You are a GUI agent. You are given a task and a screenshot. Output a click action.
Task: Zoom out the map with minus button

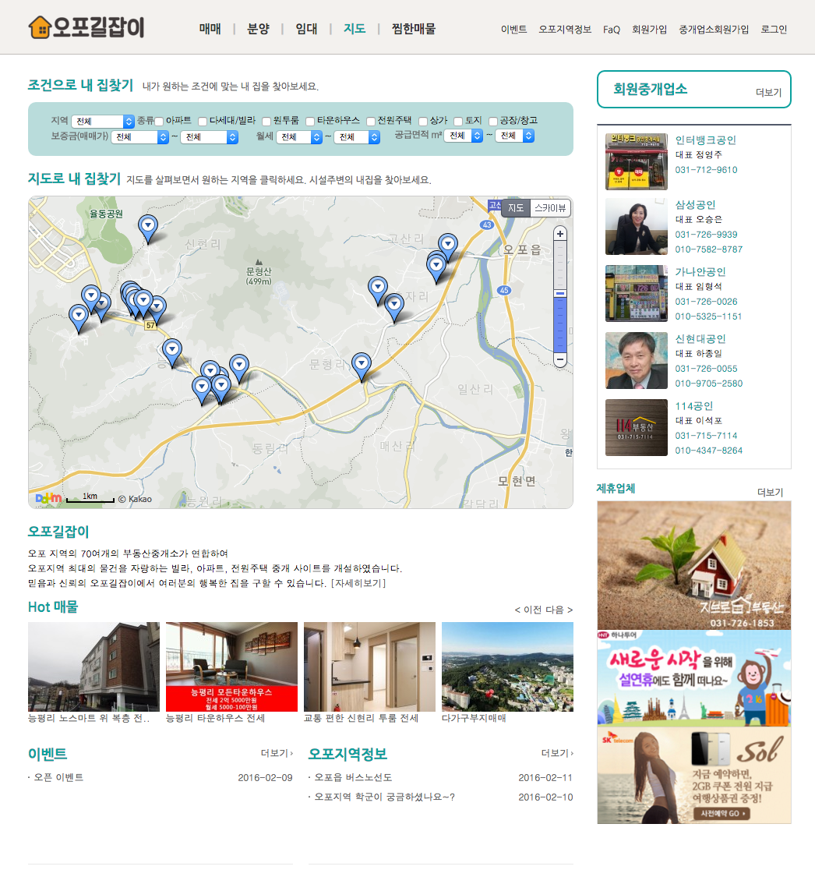[559, 359]
